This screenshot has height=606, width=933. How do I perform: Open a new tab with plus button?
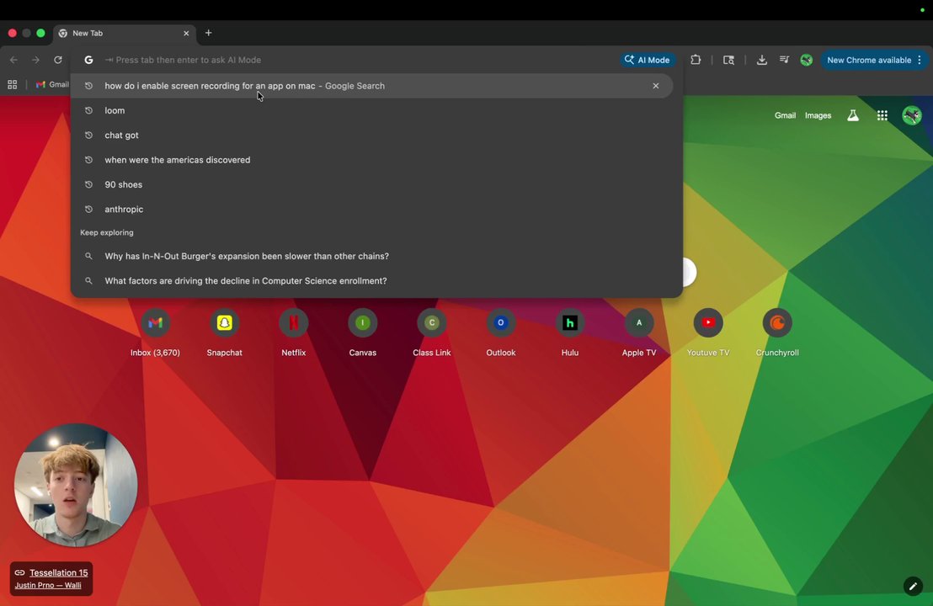pos(208,34)
